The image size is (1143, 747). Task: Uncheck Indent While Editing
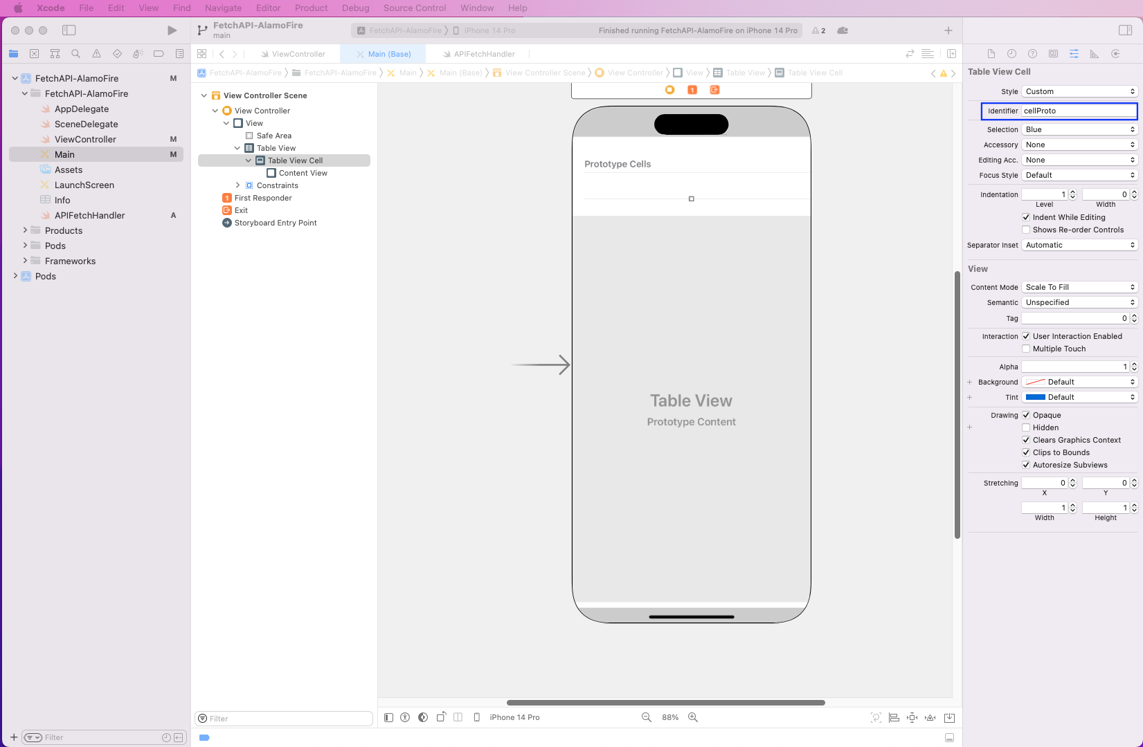tap(1026, 217)
